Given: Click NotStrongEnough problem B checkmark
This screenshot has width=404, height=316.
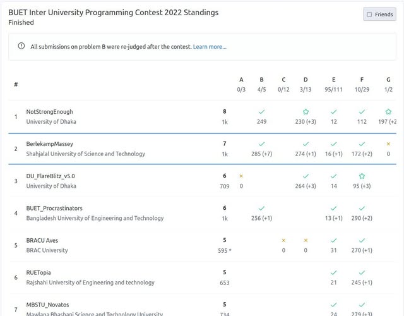Looking at the screenshot, I should tap(261, 112).
